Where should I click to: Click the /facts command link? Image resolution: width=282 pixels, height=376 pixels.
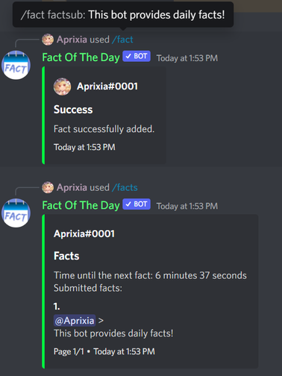click(125, 187)
